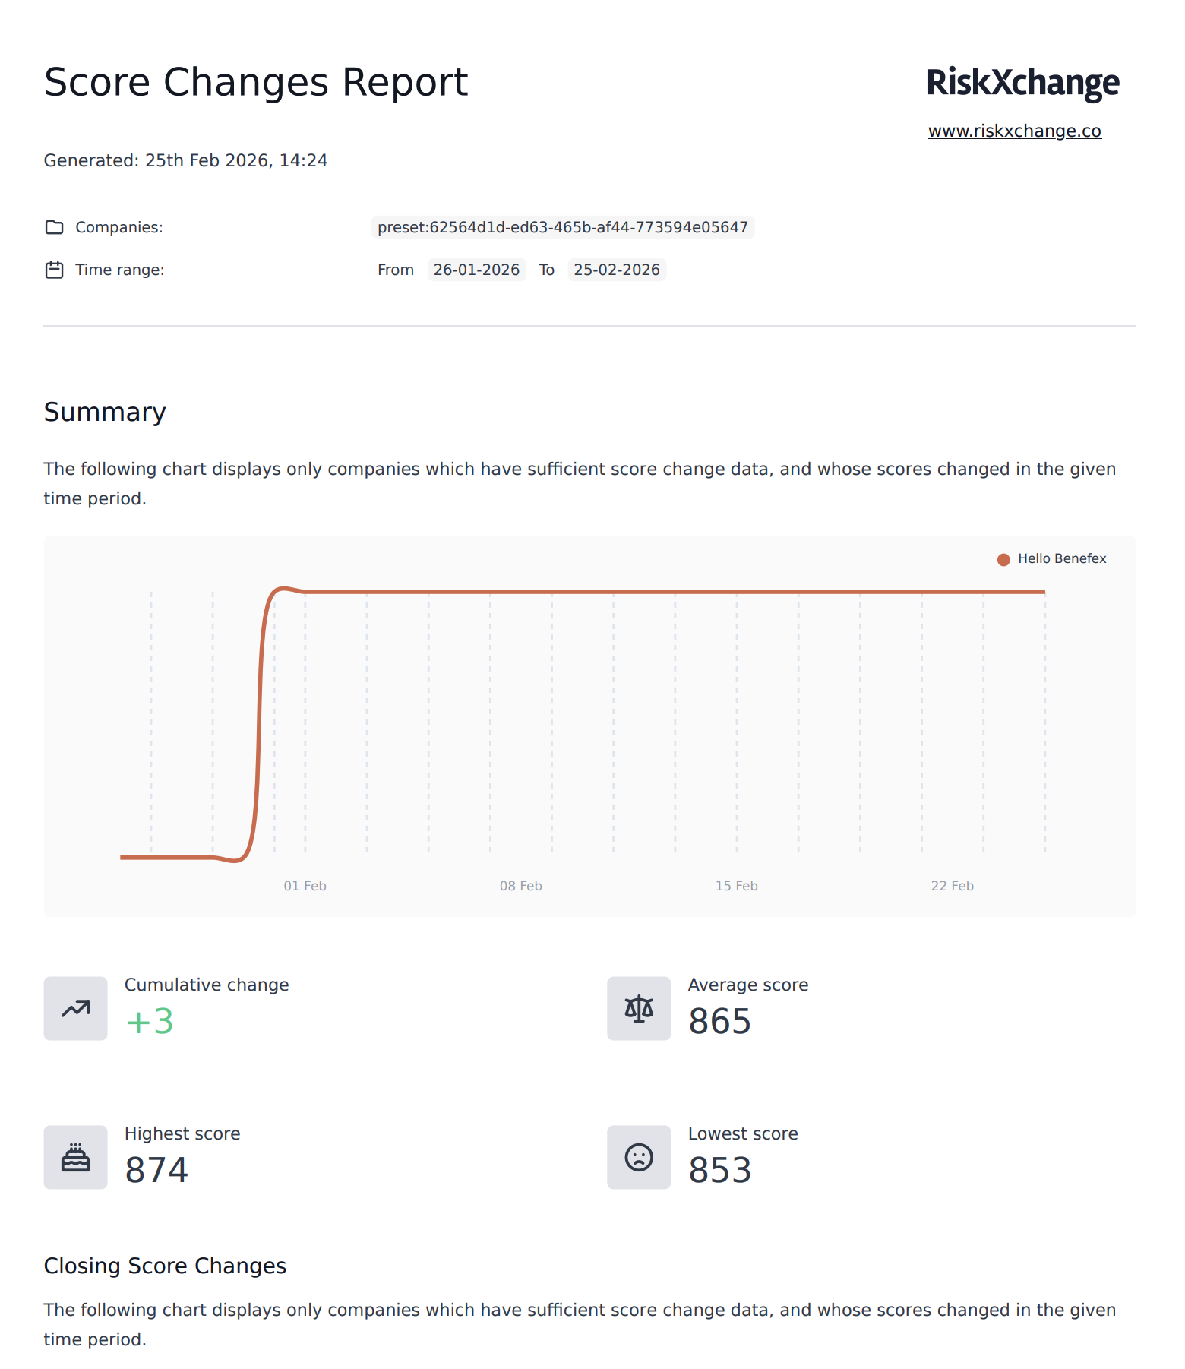Viewport: 1185px width, 1369px height.
Task: Click the balance scales Average score icon
Action: coord(639,1008)
